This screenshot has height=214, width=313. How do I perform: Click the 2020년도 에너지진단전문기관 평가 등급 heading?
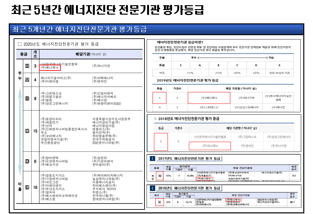pyautogui.click(x=61, y=44)
